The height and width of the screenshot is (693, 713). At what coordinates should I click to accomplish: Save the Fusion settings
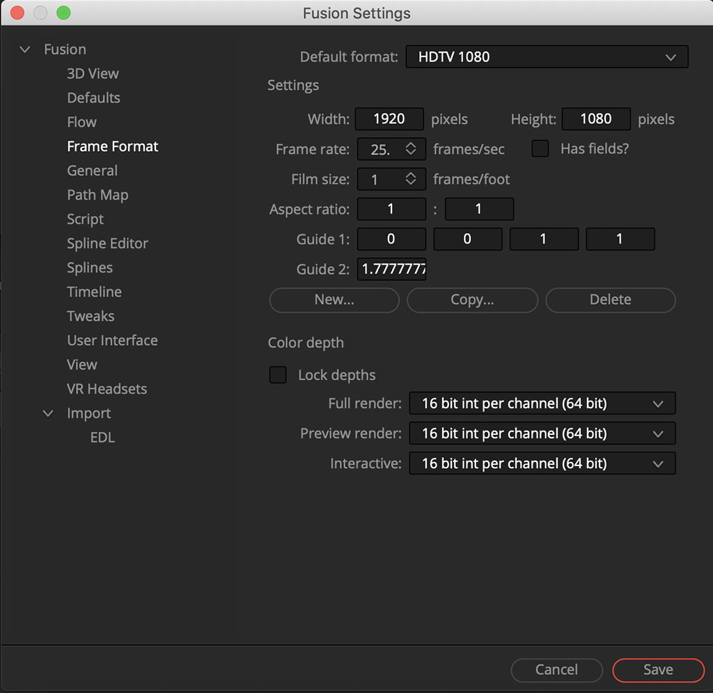[659, 670]
